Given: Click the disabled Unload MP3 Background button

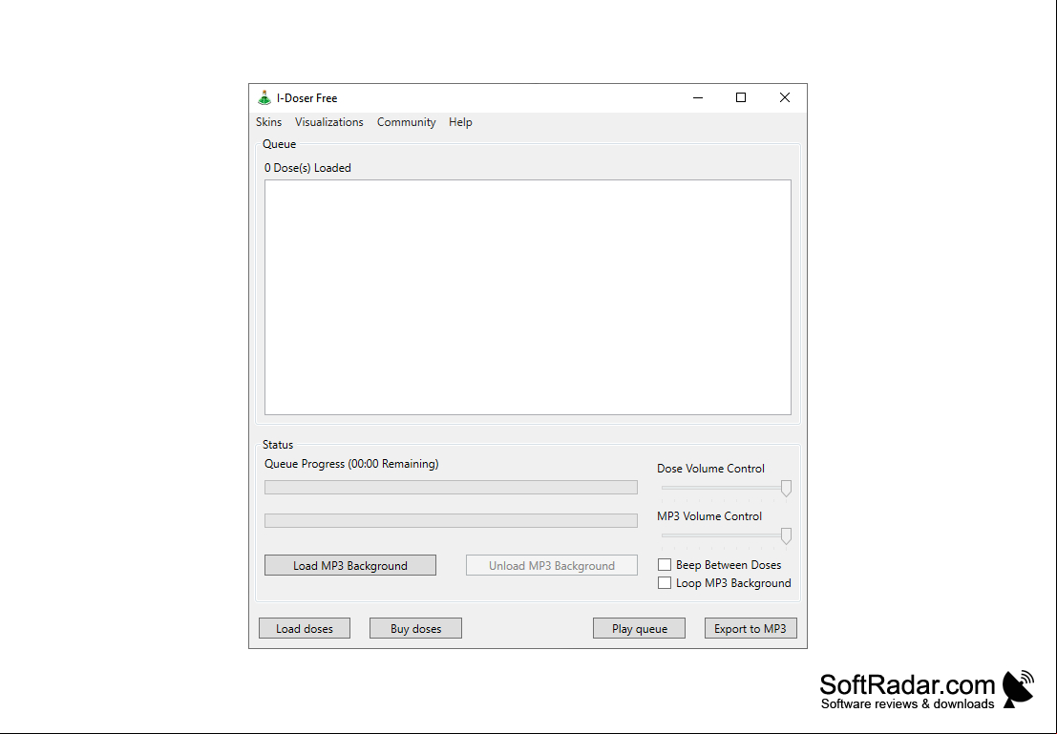Looking at the screenshot, I should [x=552, y=565].
